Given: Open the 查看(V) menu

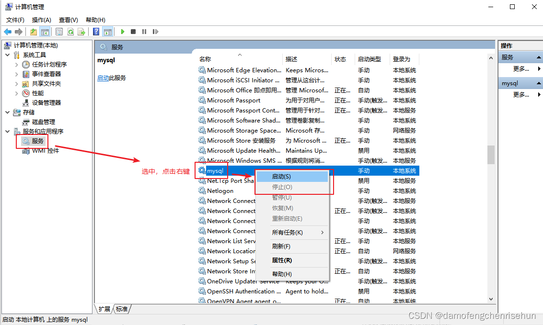Looking at the screenshot, I should [68, 20].
